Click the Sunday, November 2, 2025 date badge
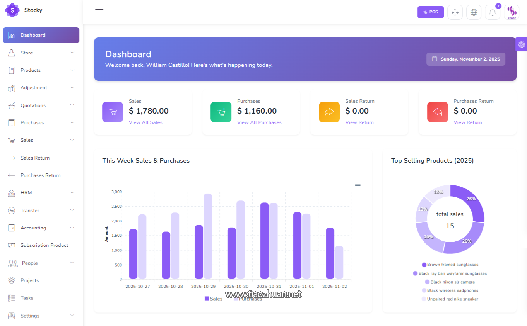527x326 pixels. coord(465,59)
